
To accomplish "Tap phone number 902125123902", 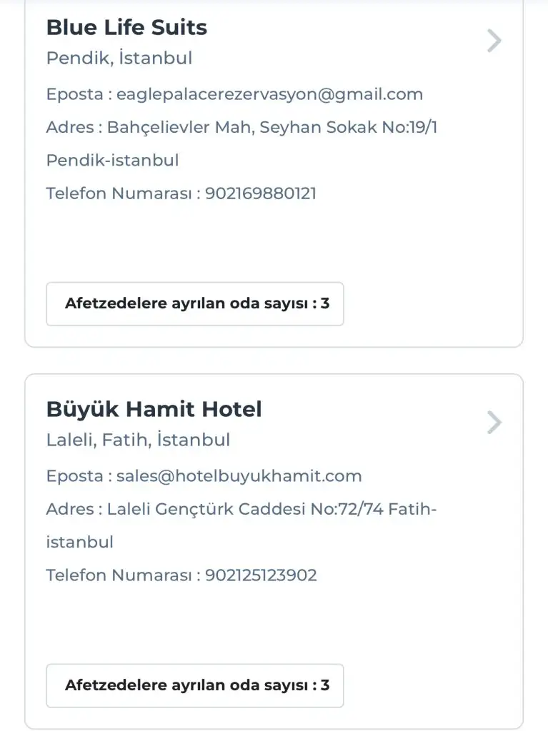I will click(261, 575).
